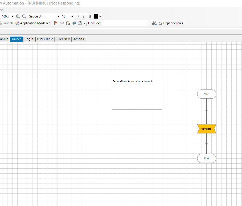The image size is (242, 206).
Task: Click the binoculars find next icon
Action: 155,23
